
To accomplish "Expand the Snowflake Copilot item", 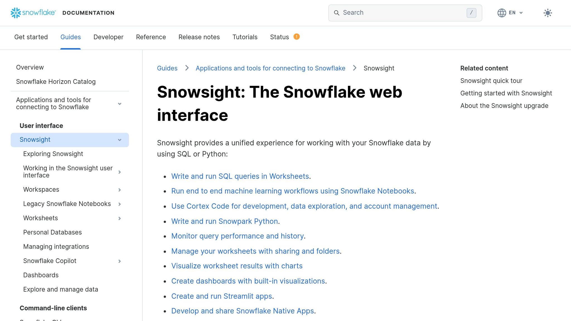I will [x=120, y=261].
